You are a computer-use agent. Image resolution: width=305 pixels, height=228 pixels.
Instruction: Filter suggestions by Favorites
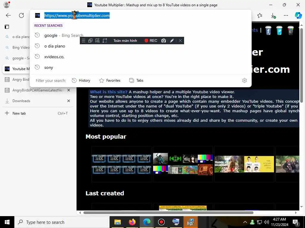click(x=110, y=80)
